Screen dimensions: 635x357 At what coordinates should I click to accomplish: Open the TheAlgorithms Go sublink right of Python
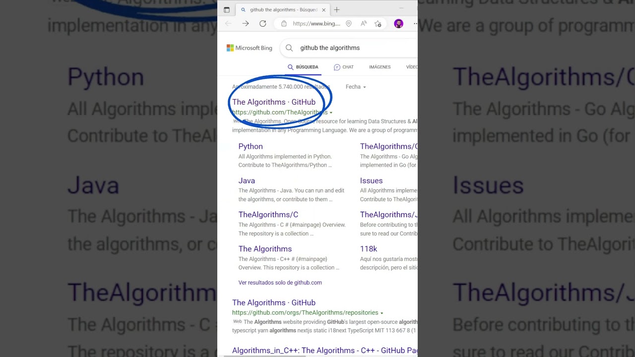[x=389, y=146]
